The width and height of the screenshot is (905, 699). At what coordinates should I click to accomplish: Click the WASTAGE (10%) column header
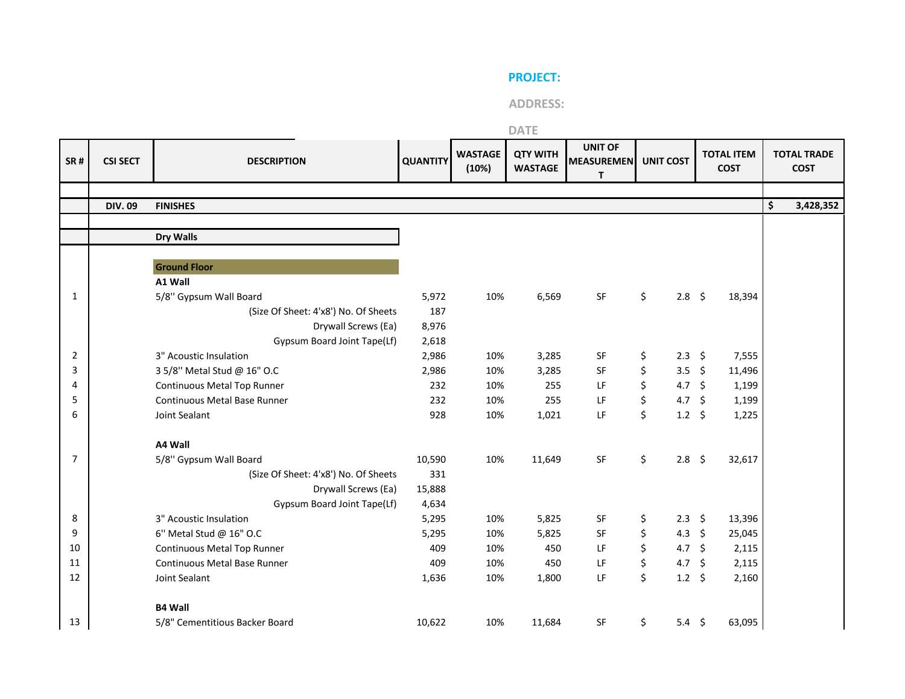[478, 161]
